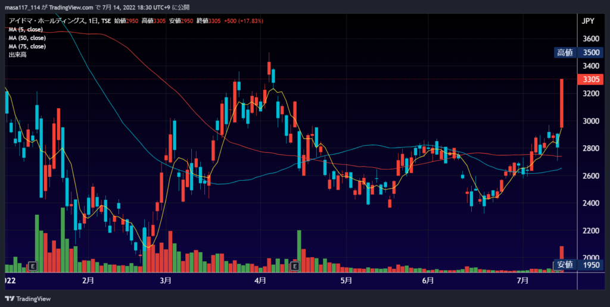Click the 2600 price axis label
Image resolution: width=610 pixels, height=307 pixels.
591,176
